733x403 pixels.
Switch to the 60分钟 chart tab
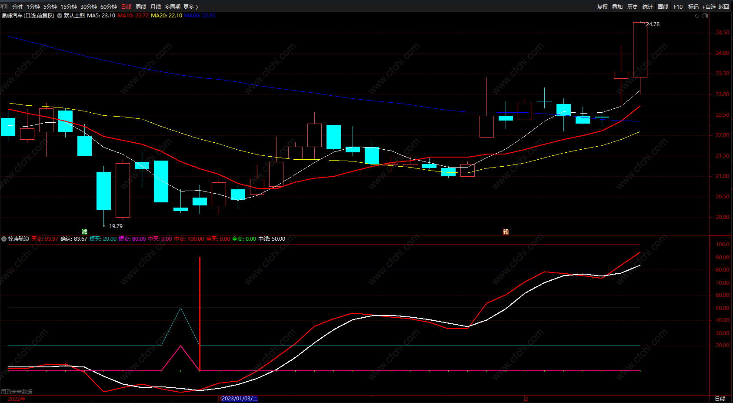click(x=109, y=7)
